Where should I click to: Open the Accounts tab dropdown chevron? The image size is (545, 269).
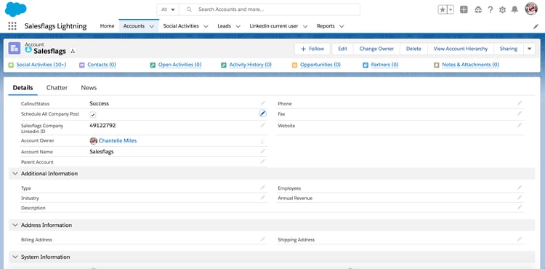tap(152, 26)
